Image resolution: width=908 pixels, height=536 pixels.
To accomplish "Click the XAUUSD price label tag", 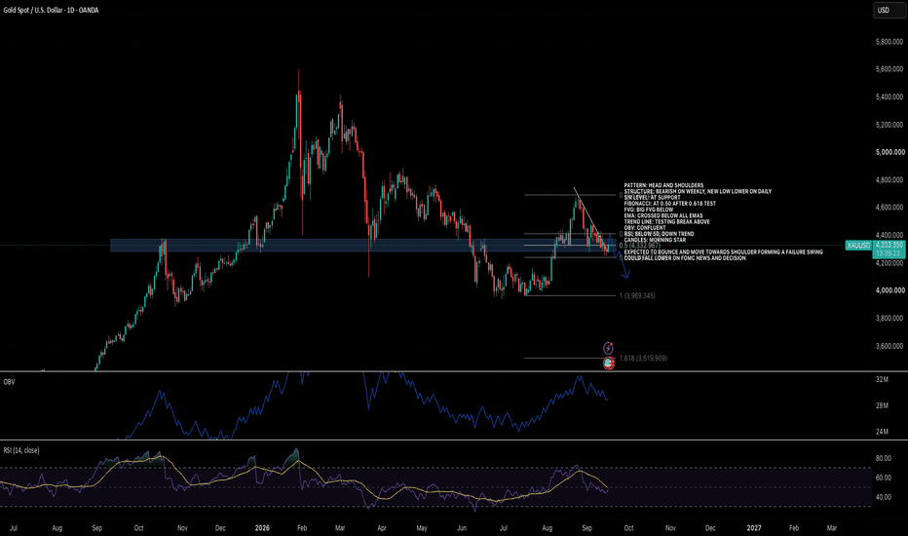I will tap(858, 246).
